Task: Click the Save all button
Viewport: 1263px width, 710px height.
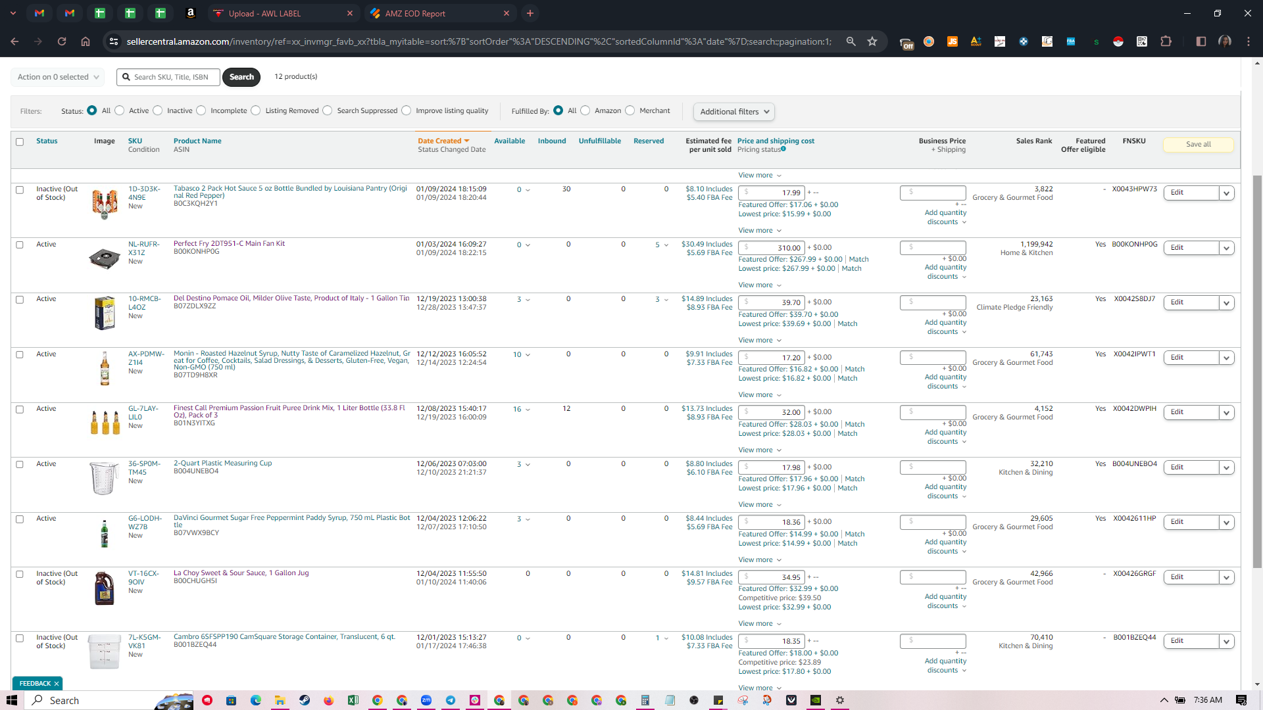Action: [x=1198, y=145]
